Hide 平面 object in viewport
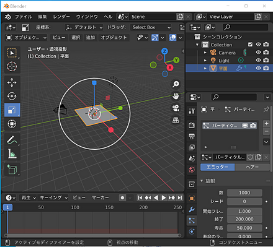Screen dimensions: 273x247 pyautogui.click(x=258, y=68)
